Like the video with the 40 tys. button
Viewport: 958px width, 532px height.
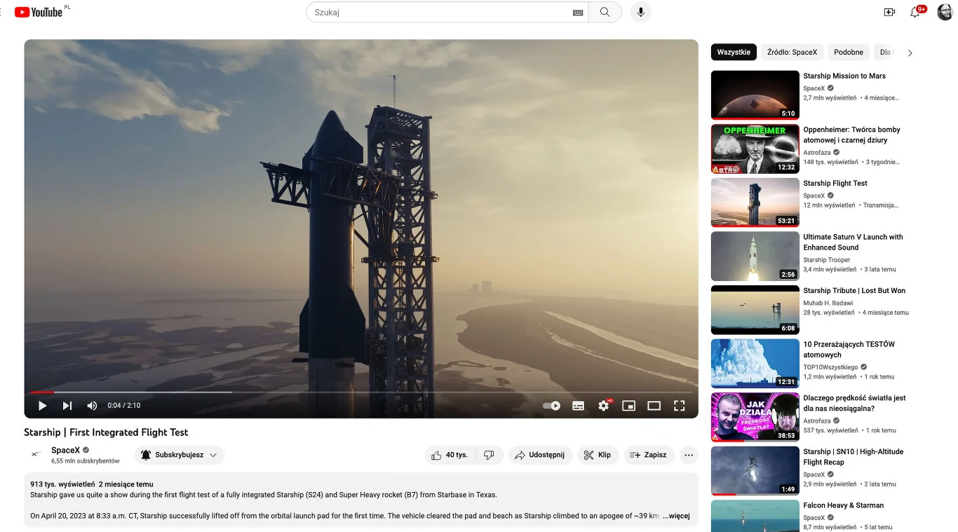point(449,454)
